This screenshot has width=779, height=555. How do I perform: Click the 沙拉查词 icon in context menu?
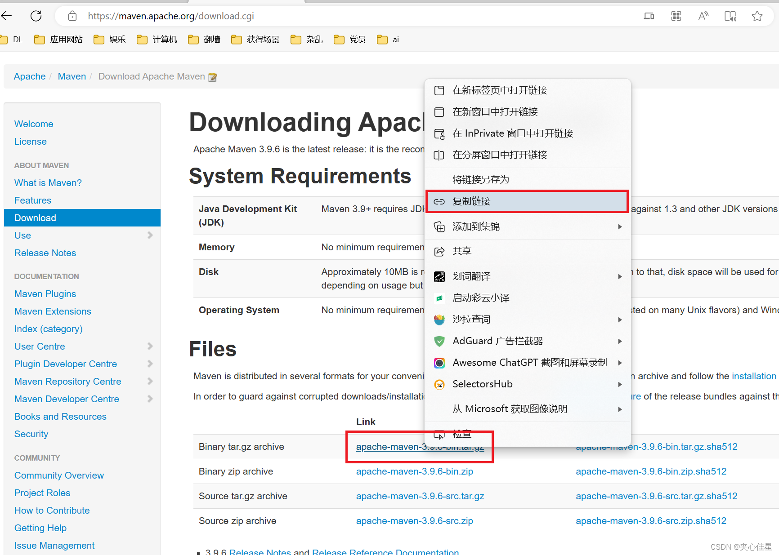point(439,320)
